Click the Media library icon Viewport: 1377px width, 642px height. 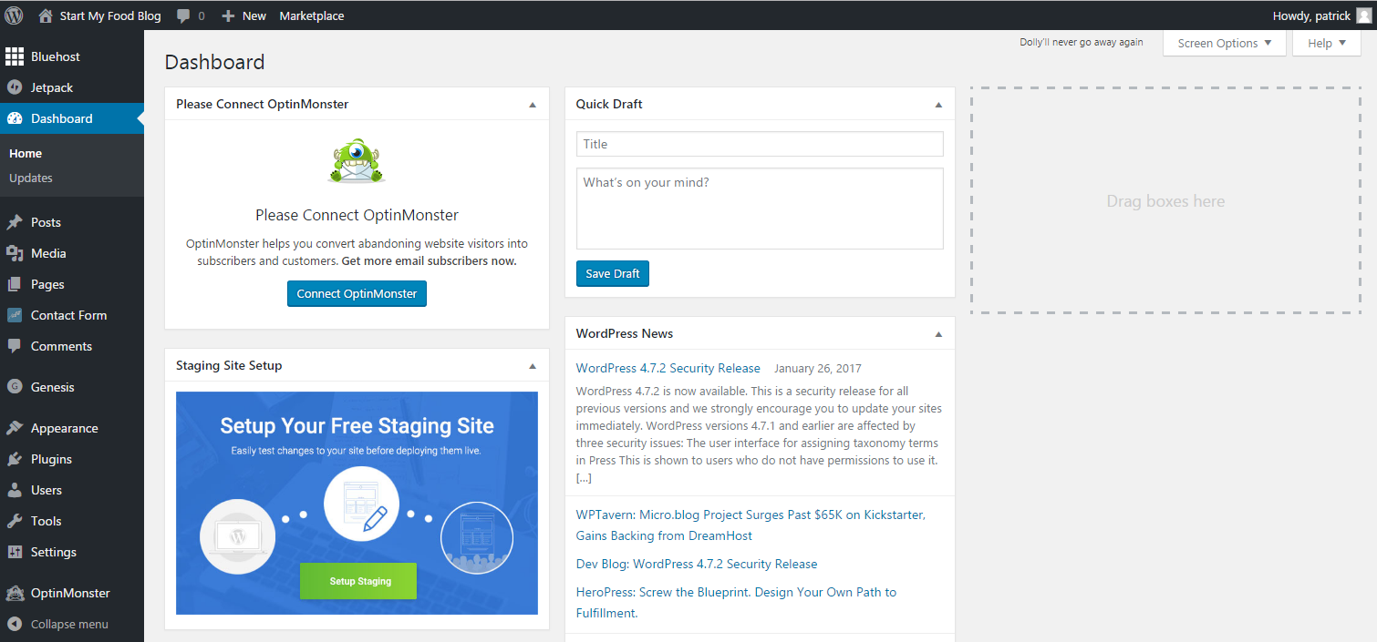pyautogui.click(x=15, y=253)
